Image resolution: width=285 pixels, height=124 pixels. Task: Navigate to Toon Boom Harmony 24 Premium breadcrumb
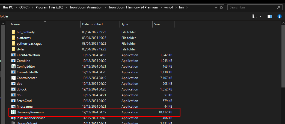[x=133, y=7]
